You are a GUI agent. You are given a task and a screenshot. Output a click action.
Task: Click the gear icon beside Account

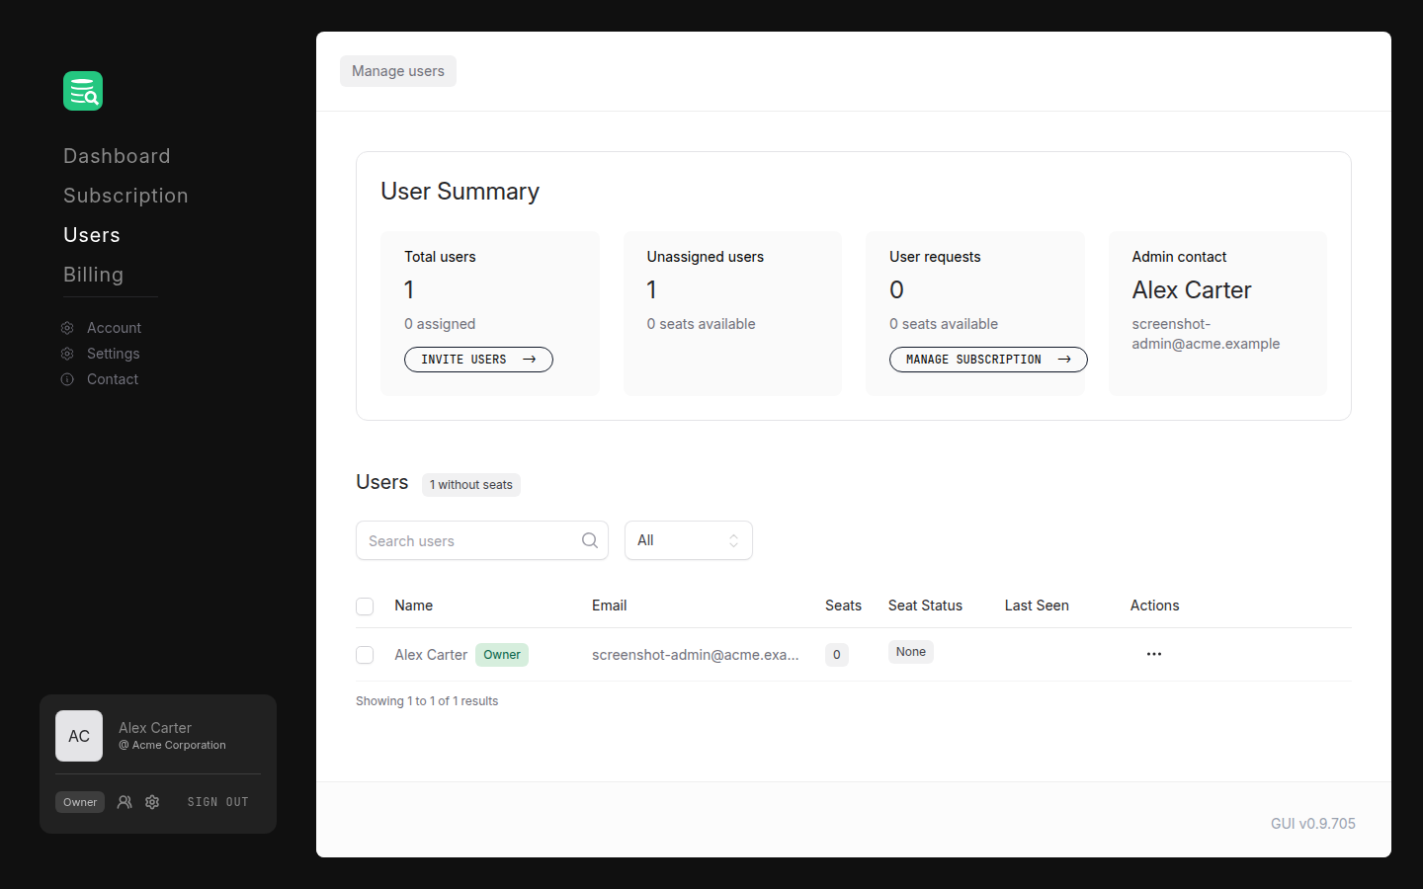(x=67, y=328)
